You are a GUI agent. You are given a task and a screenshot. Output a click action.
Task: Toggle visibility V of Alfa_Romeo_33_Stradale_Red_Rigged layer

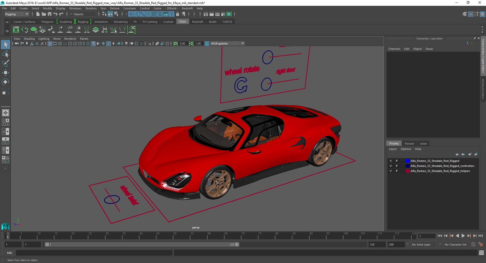[391, 161]
